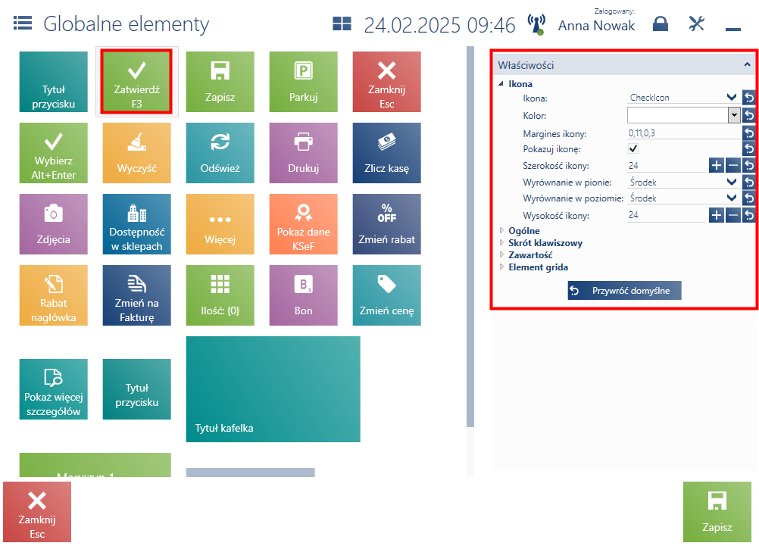The width and height of the screenshot is (759, 546).
Task: Select the Tytuł przycisku tile beside Pokaż więcej
Action: point(136,389)
